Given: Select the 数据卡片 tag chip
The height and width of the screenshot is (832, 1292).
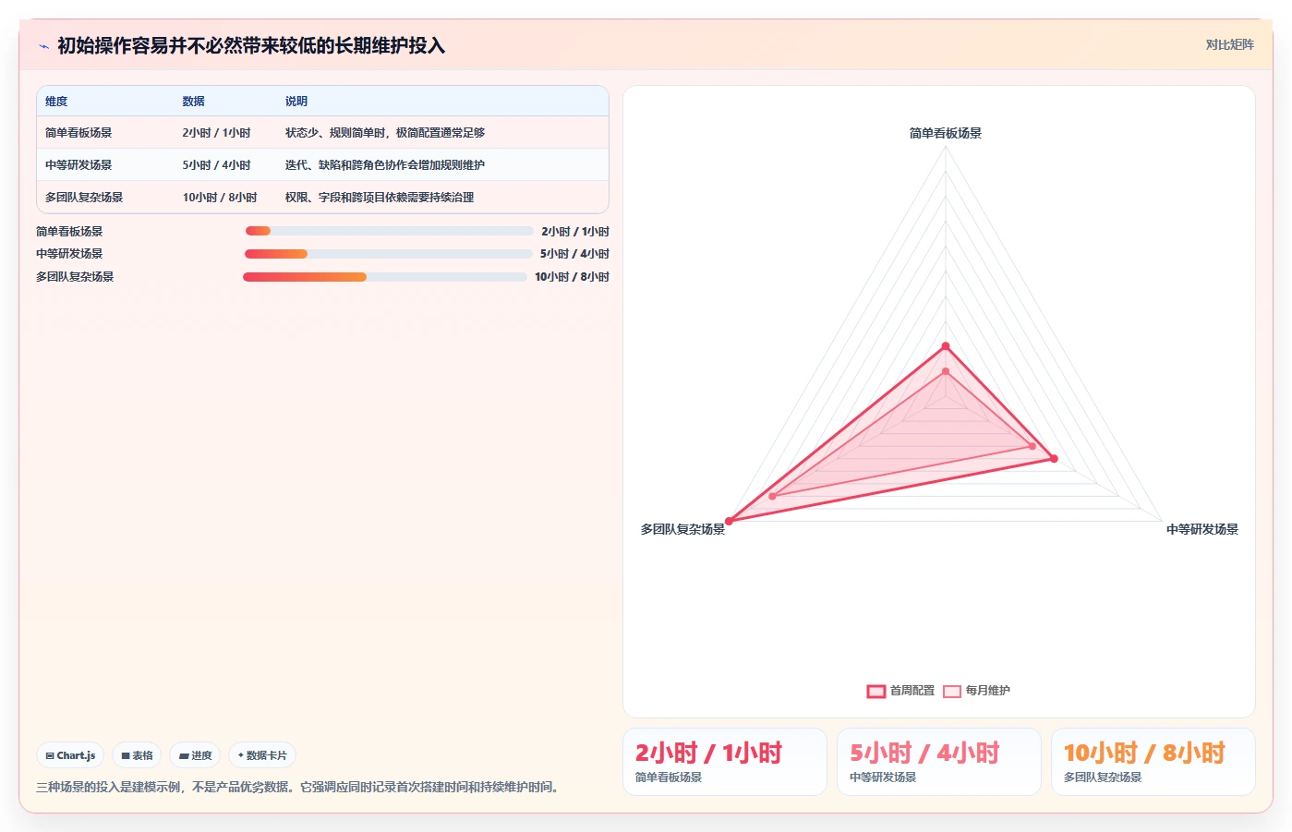Looking at the screenshot, I should point(262,755).
